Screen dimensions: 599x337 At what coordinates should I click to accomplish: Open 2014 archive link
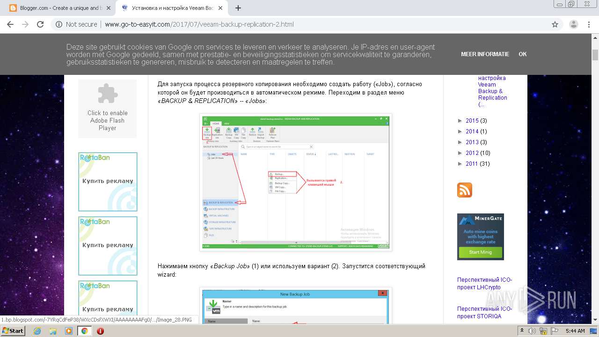coord(472,132)
